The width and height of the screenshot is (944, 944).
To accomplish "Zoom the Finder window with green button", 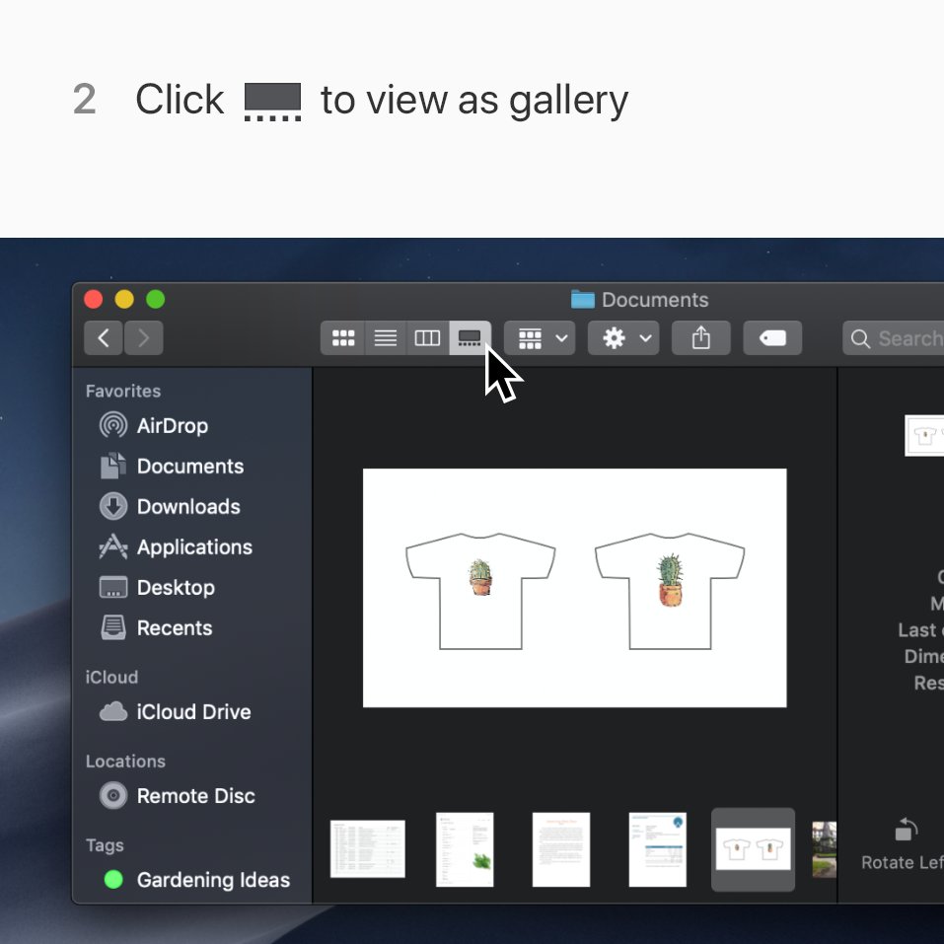I will (x=155, y=299).
